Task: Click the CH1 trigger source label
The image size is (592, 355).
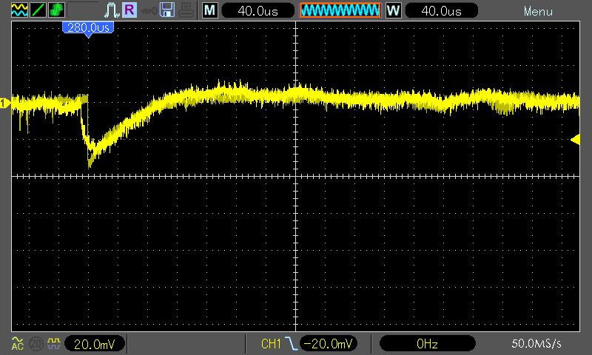Action: pyautogui.click(x=272, y=343)
